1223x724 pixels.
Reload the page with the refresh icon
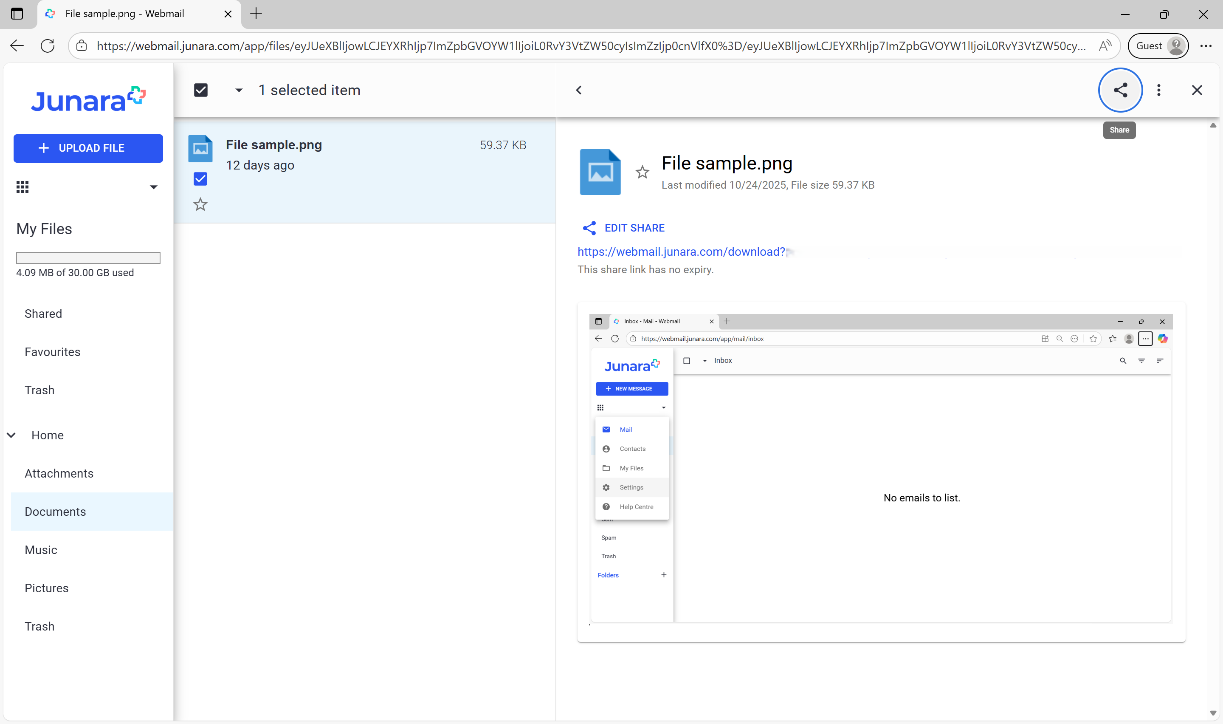[x=48, y=46]
